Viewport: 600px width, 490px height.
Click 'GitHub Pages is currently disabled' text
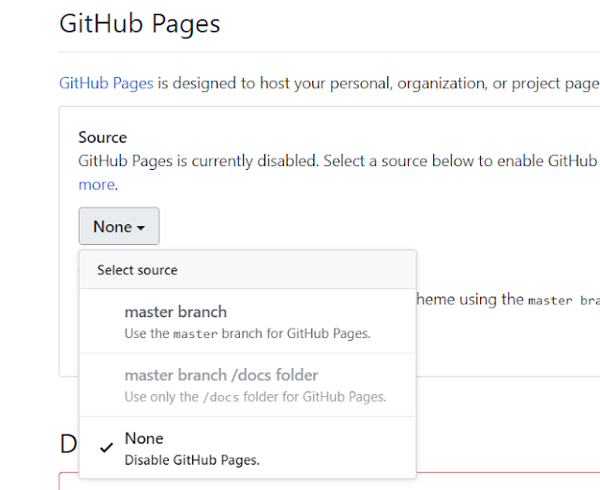coord(198,161)
